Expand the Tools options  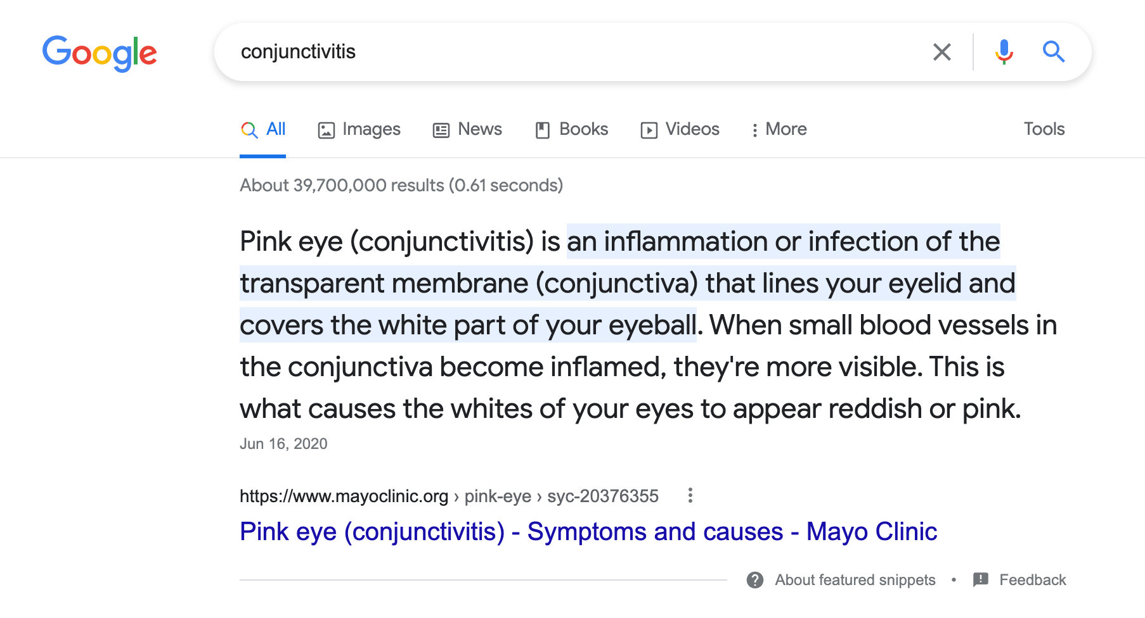1044,129
